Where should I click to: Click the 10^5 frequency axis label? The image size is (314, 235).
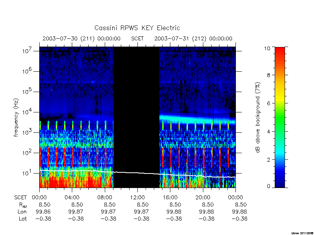tap(27, 91)
